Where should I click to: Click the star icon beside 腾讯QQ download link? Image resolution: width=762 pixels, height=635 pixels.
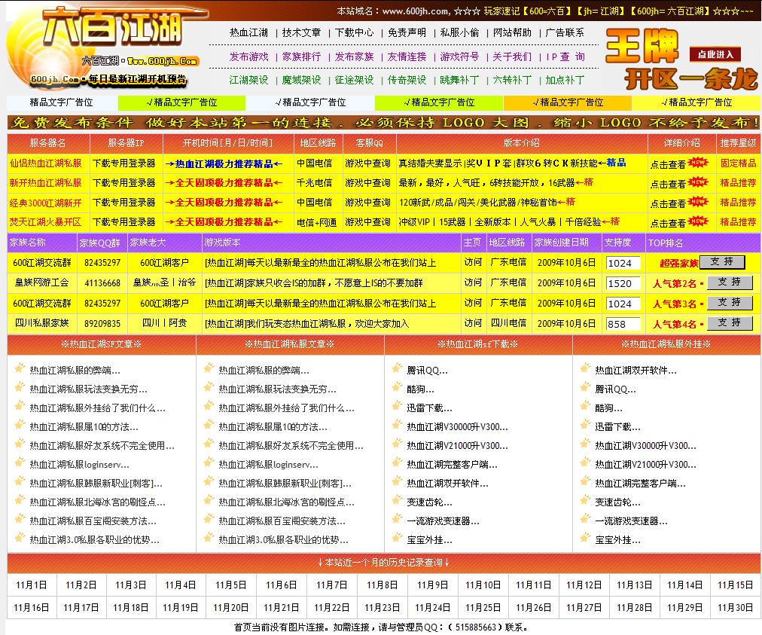pyautogui.click(x=395, y=369)
